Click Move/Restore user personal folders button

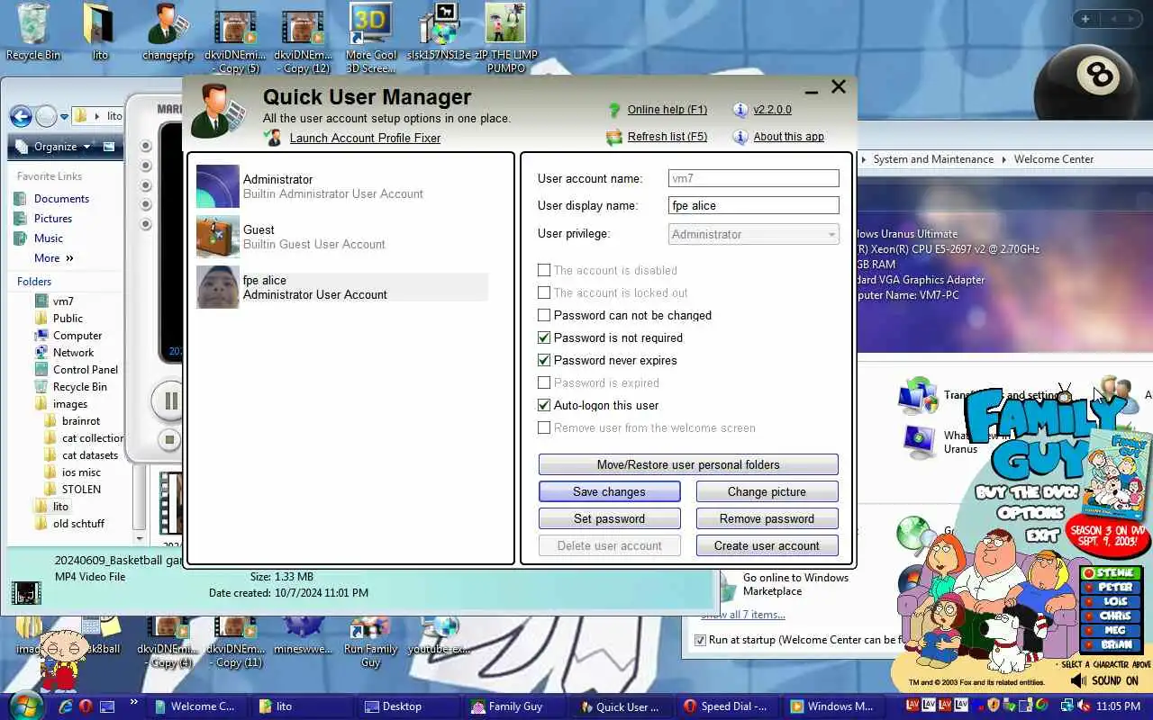click(x=688, y=464)
